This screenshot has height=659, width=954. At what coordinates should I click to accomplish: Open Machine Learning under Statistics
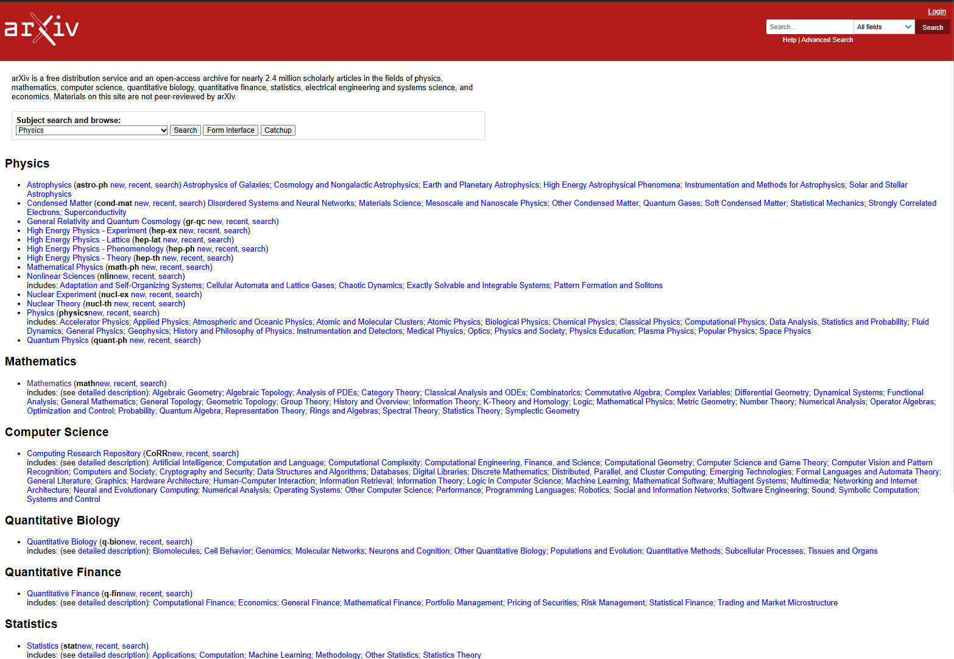click(280, 655)
